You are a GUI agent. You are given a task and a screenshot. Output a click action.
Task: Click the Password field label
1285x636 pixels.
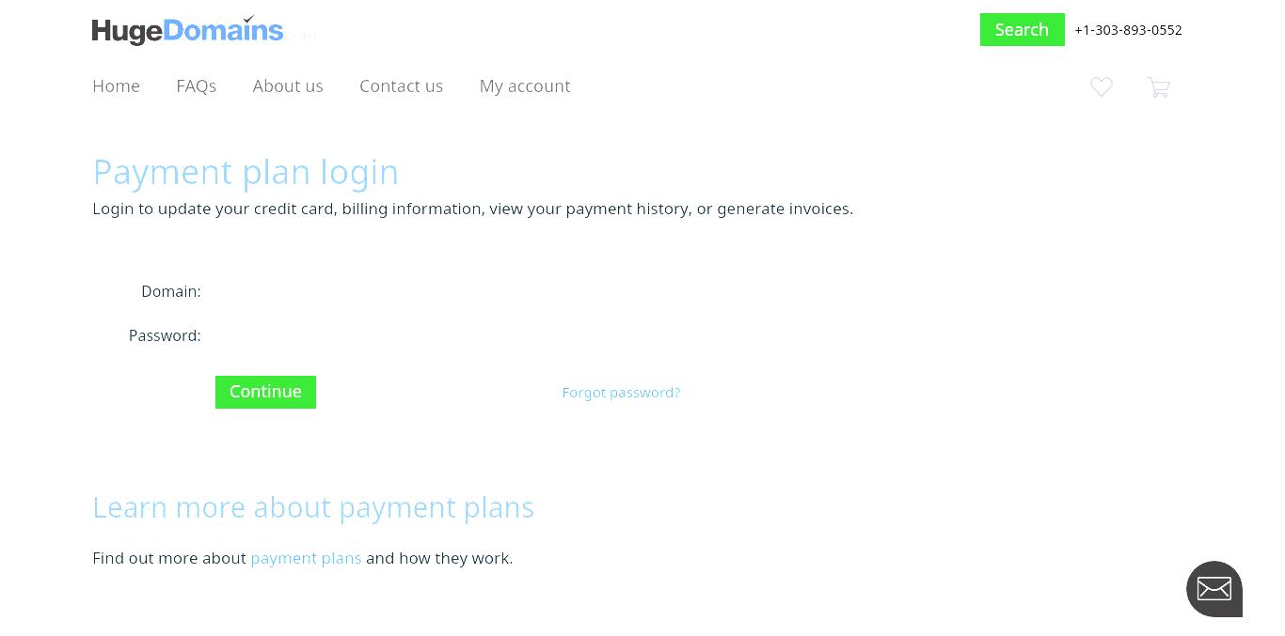165,335
